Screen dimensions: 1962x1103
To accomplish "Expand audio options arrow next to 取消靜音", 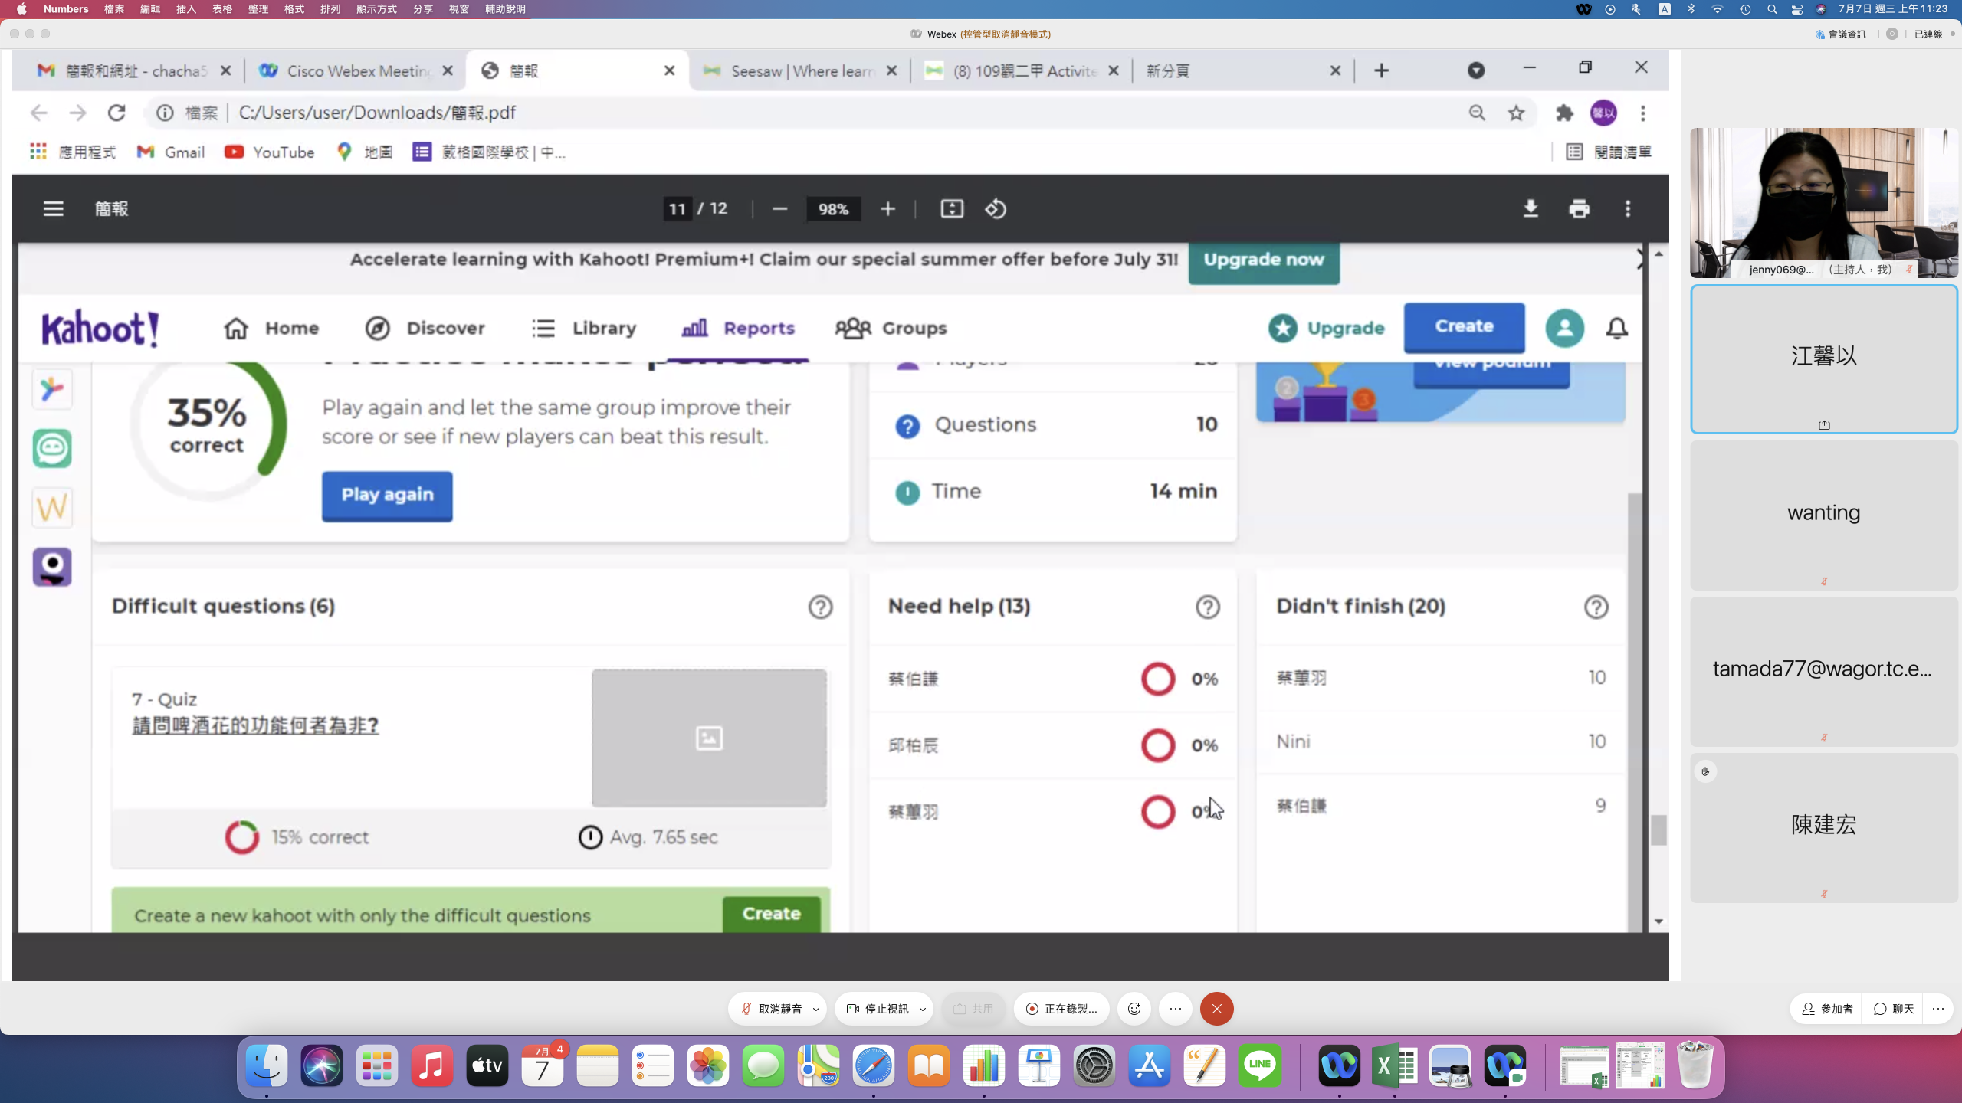I will coord(816,1010).
